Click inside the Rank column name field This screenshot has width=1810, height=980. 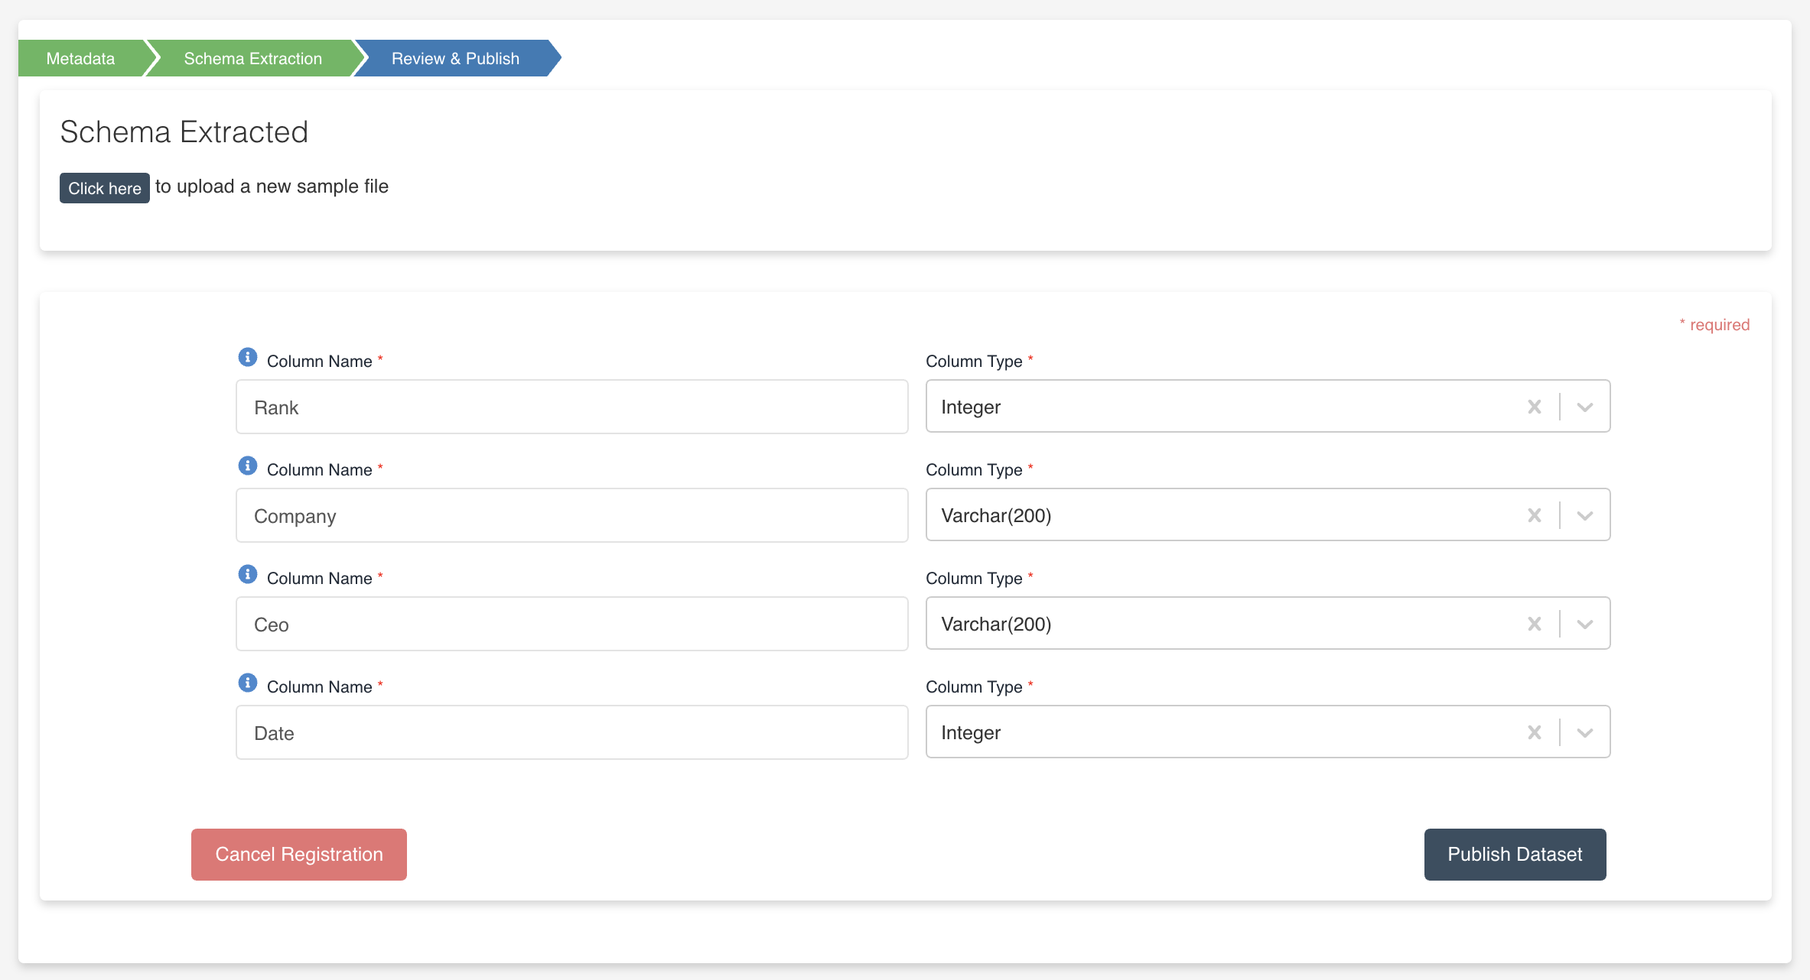point(571,407)
